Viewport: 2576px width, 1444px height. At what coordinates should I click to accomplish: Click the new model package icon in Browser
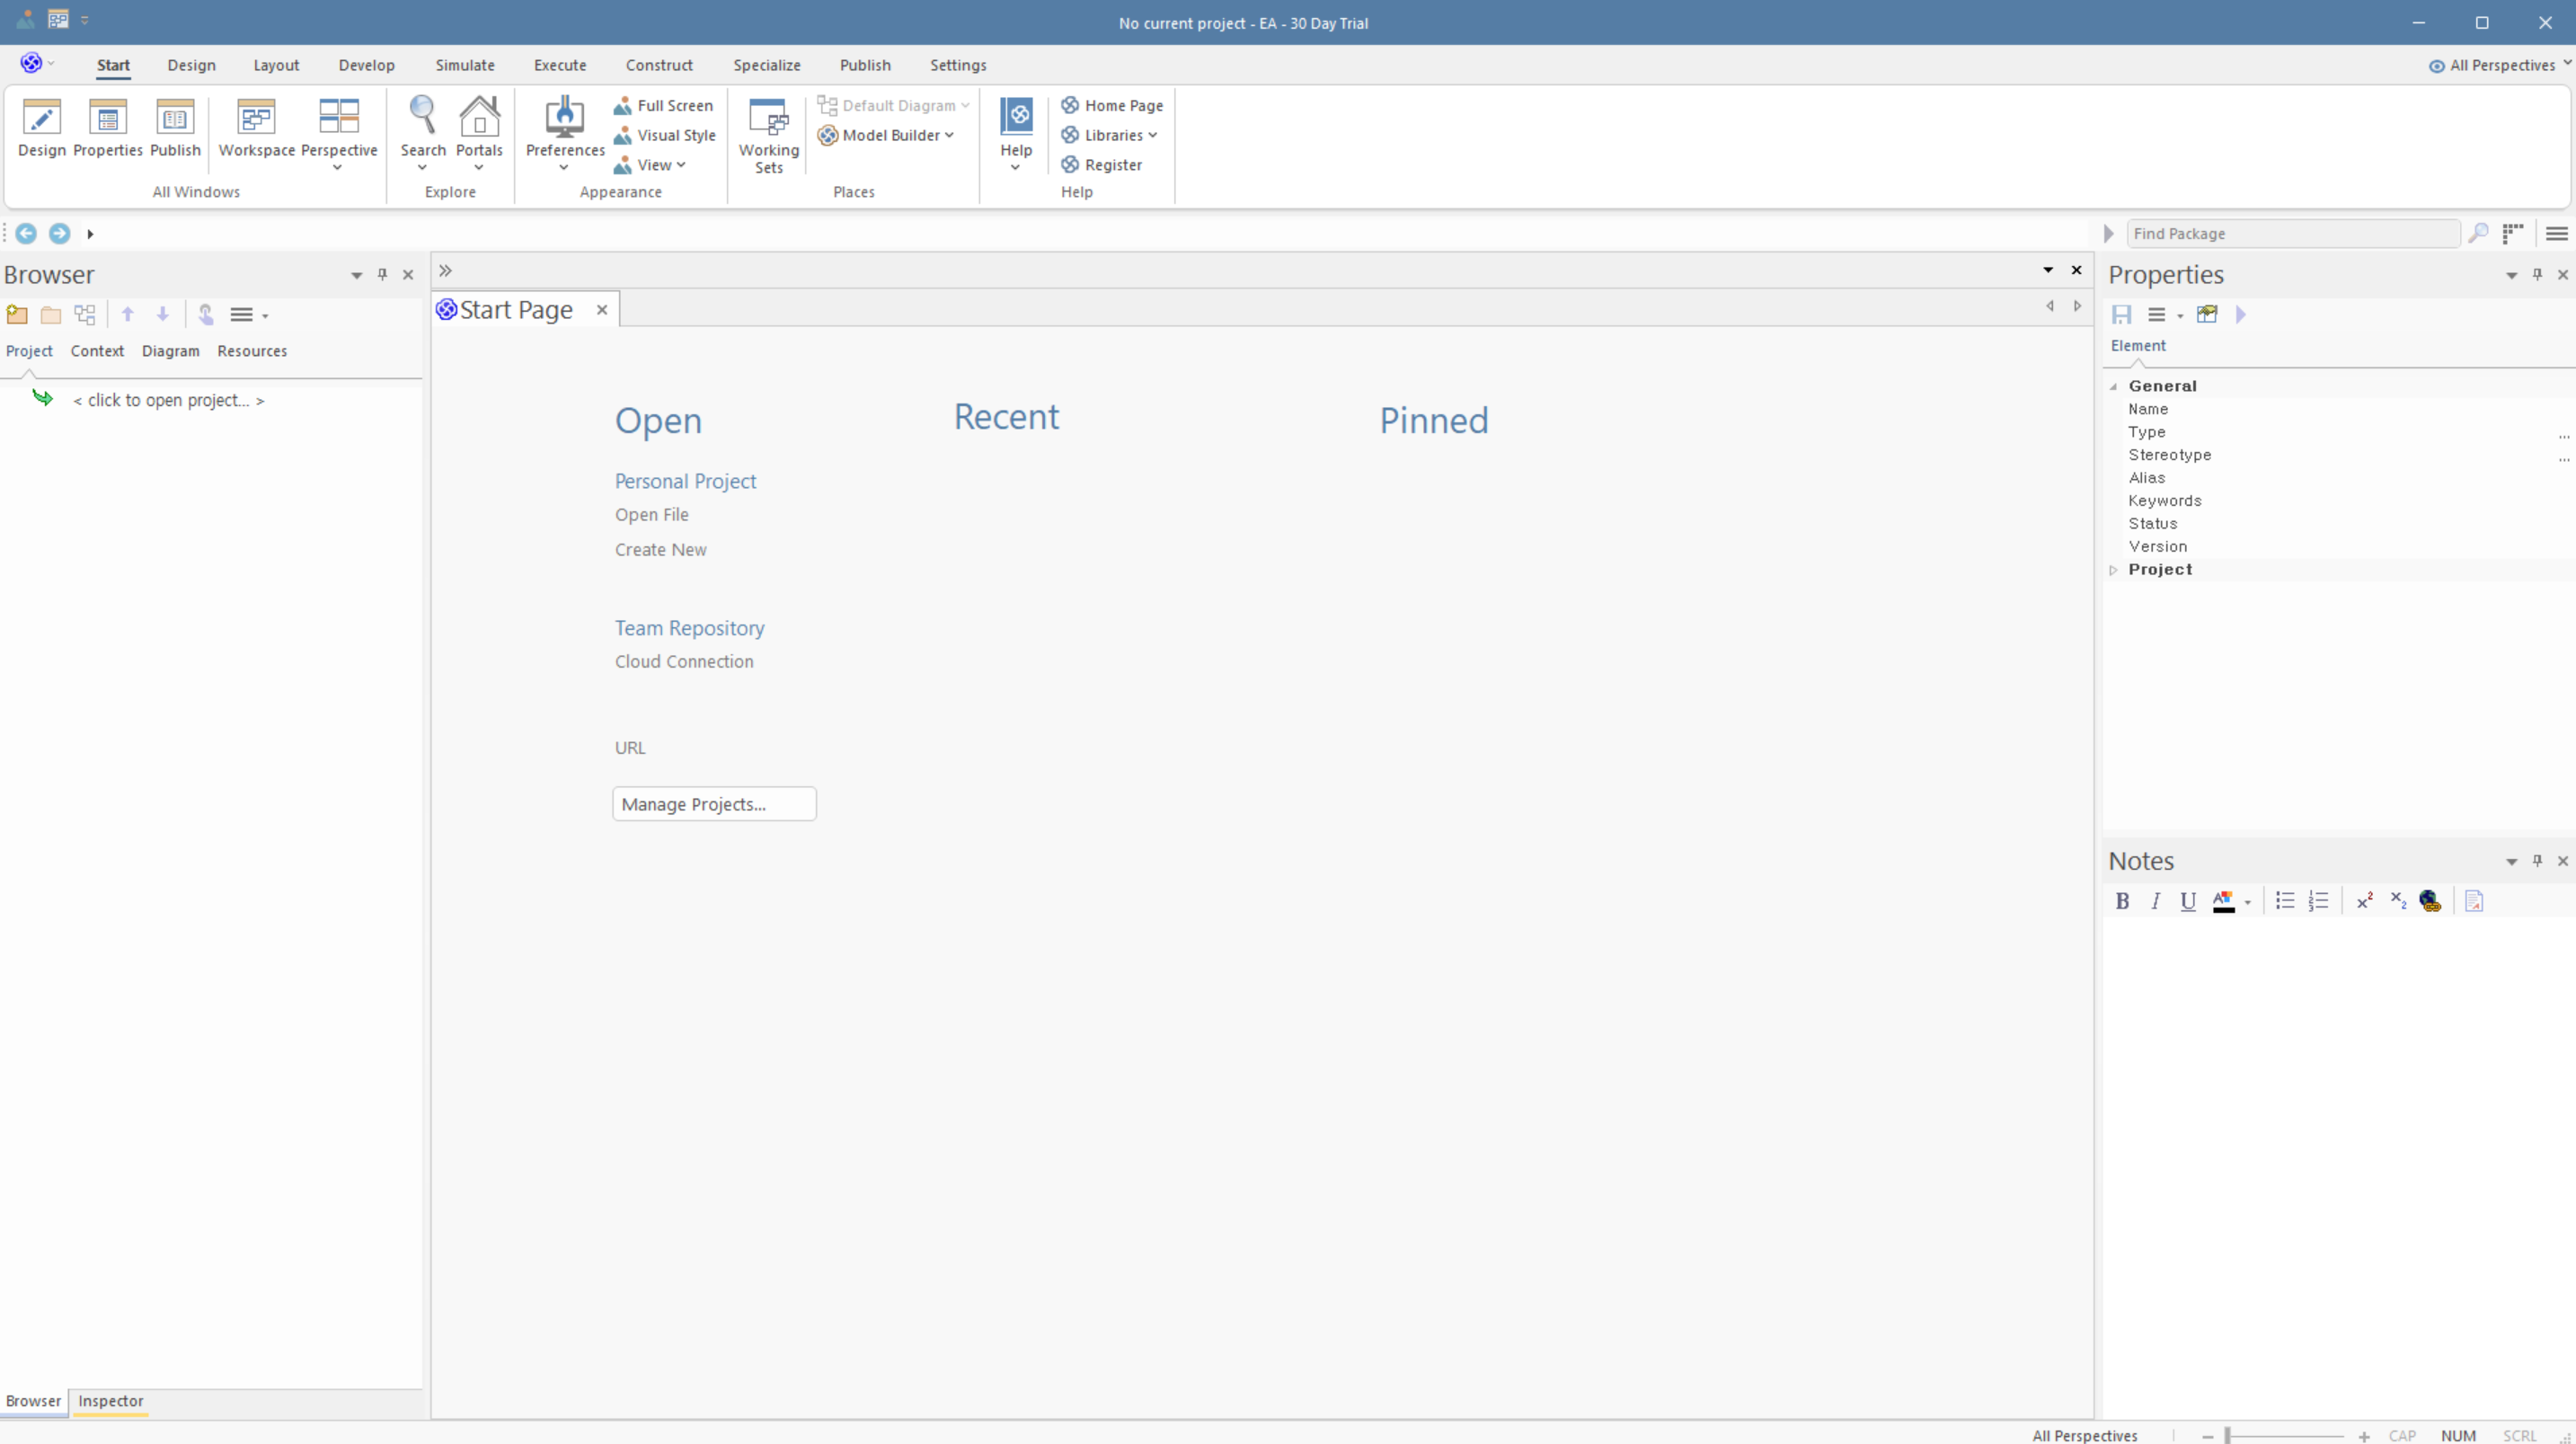[x=17, y=315]
